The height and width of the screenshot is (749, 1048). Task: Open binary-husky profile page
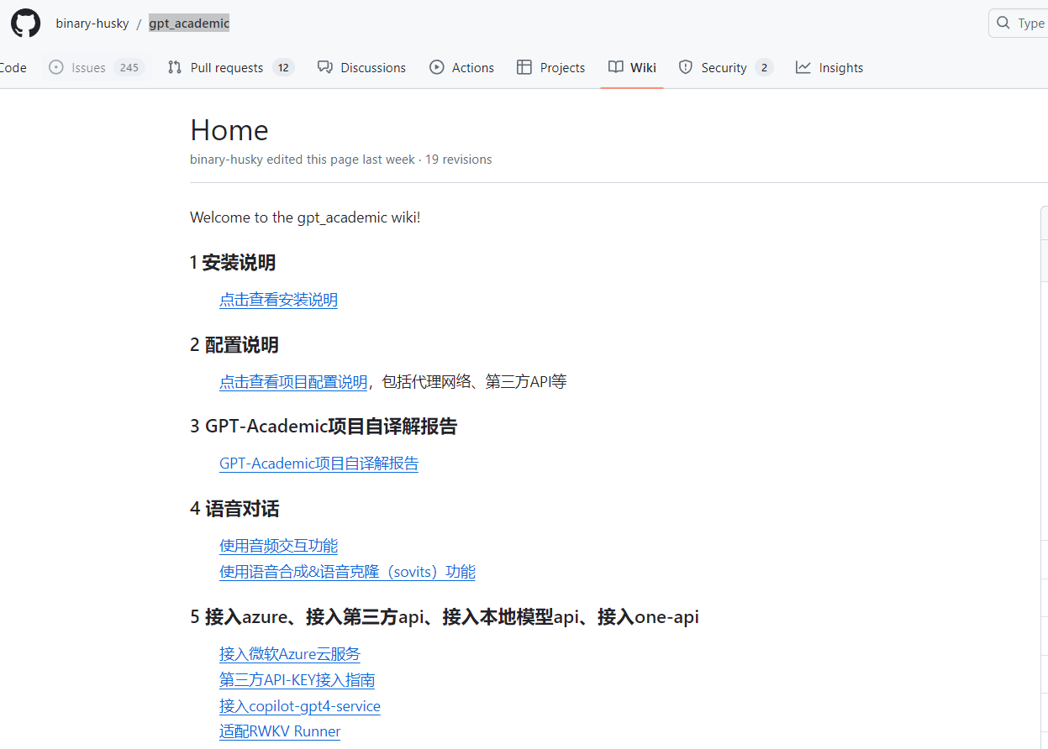pos(92,23)
